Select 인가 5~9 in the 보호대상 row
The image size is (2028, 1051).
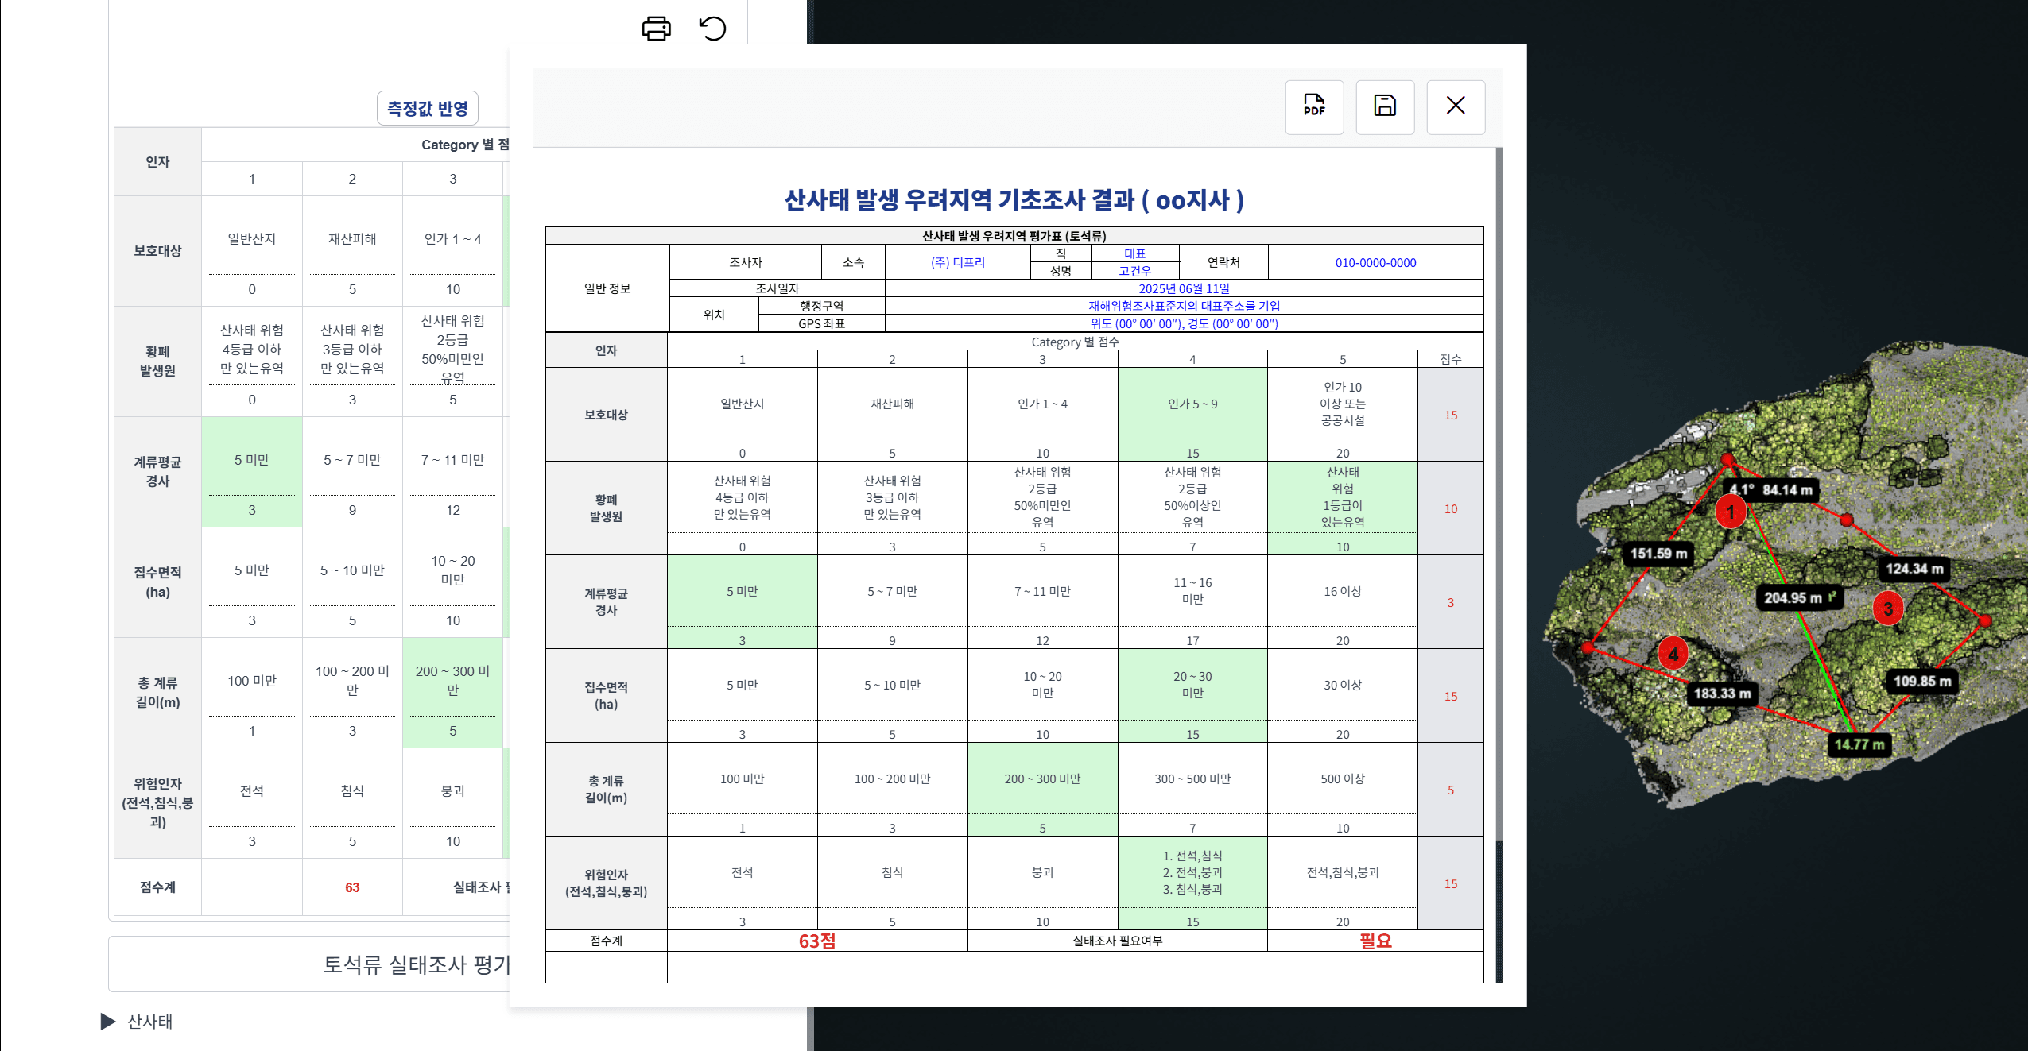click(x=1192, y=404)
